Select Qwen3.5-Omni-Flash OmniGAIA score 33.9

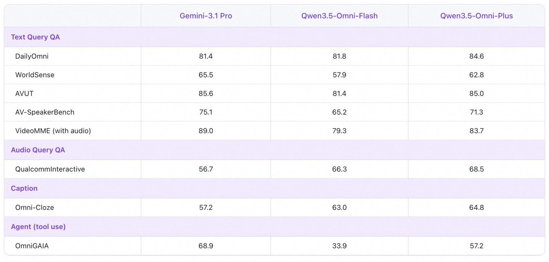tap(339, 246)
